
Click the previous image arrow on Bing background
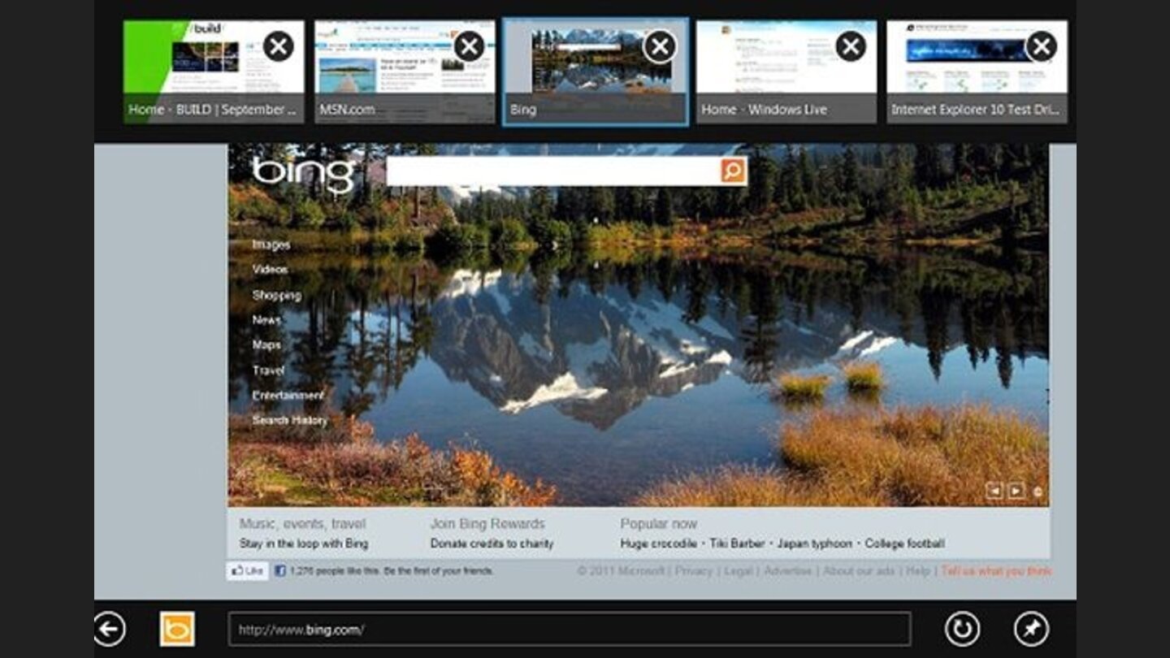994,488
